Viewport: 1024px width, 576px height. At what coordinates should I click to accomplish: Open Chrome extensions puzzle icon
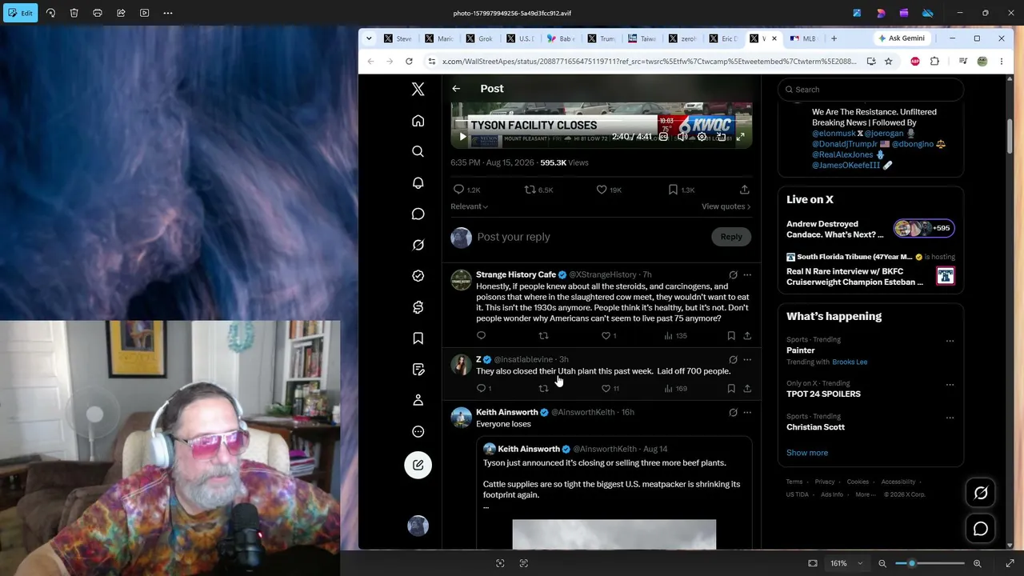click(x=934, y=62)
